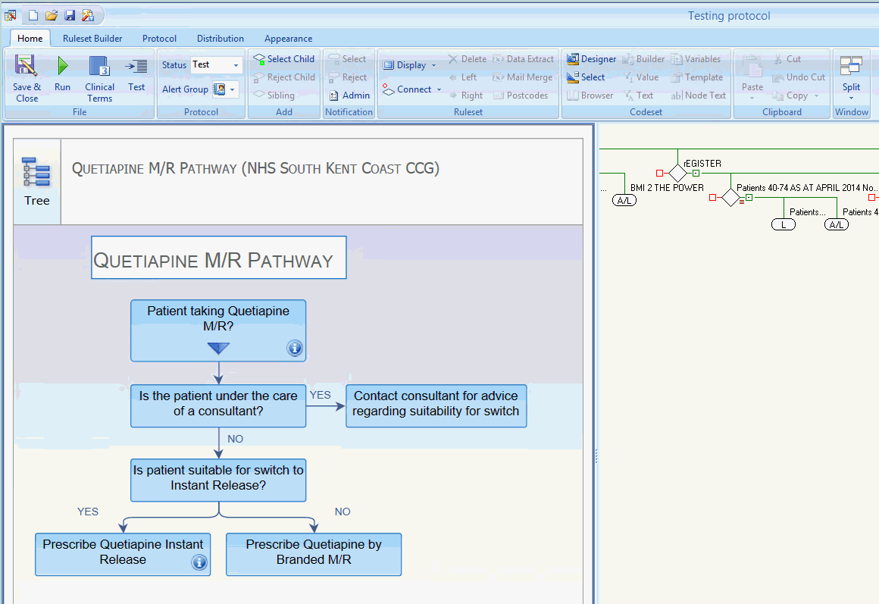Viewport: 879px width, 604px height.
Task: Open Clinical Terms from the ribbon
Action: (x=99, y=67)
